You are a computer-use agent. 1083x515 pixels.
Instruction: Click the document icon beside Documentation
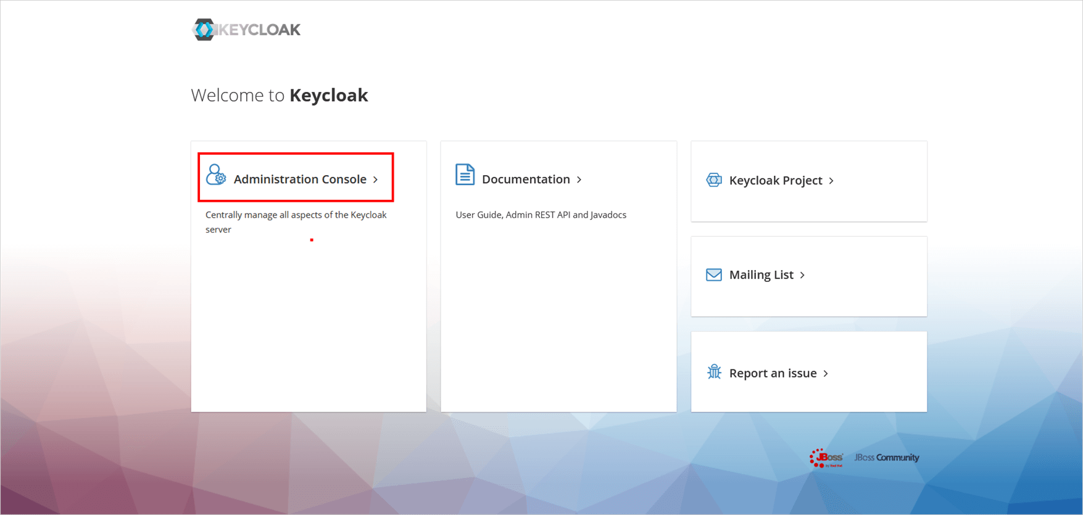pos(465,175)
